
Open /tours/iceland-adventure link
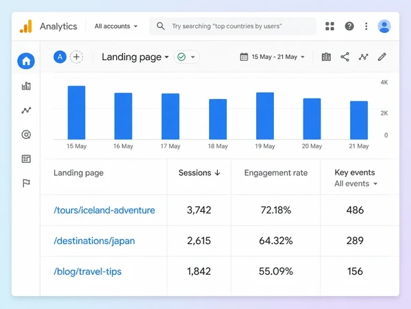[x=104, y=210]
